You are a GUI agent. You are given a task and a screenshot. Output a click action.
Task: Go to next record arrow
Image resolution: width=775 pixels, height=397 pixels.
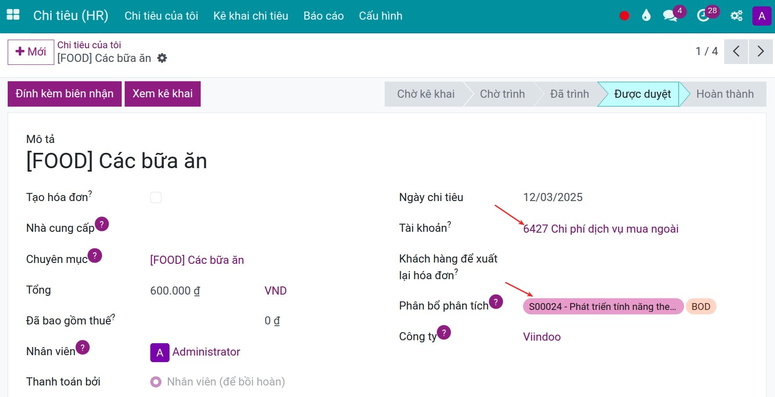[x=760, y=52]
